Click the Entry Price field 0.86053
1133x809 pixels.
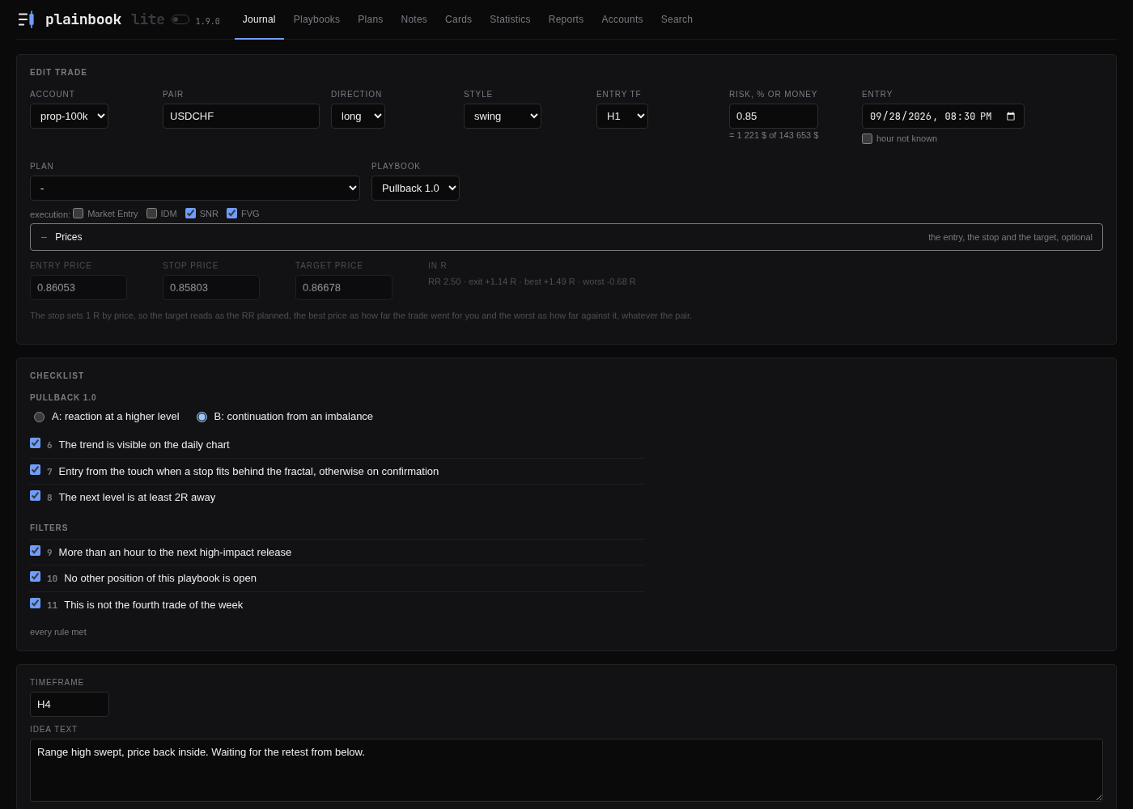[79, 288]
